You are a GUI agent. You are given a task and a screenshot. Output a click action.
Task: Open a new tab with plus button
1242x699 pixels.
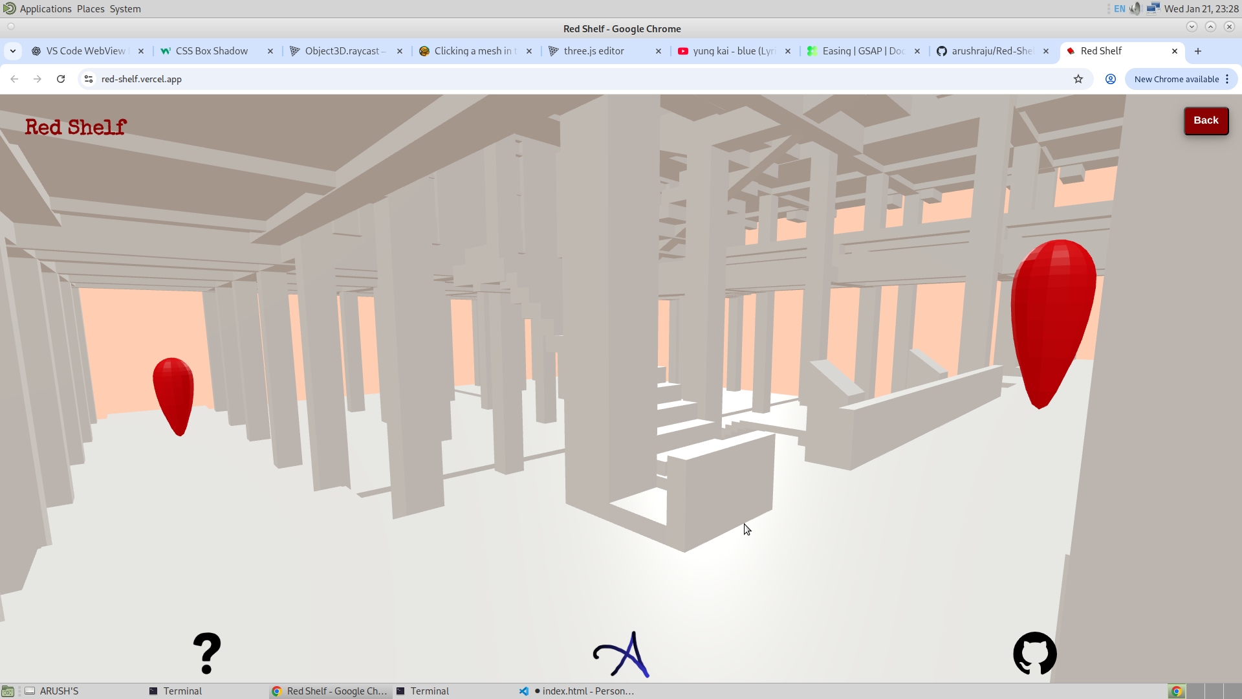click(1198, 51)
